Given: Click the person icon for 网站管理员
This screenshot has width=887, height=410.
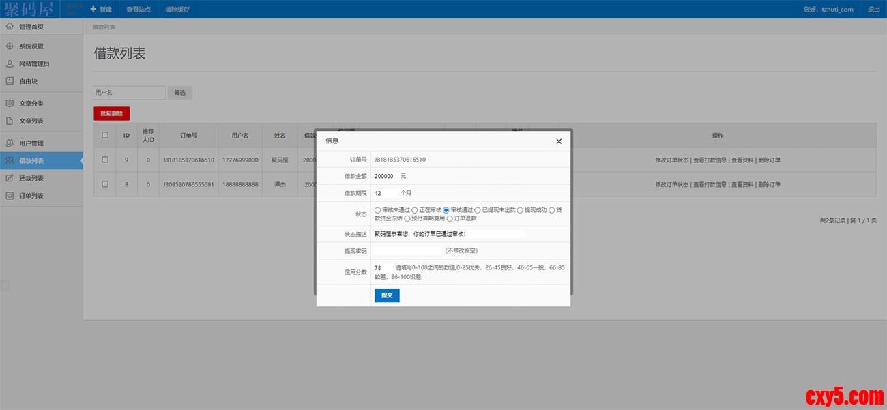Looking at the screenshot, I should (10, 64).
